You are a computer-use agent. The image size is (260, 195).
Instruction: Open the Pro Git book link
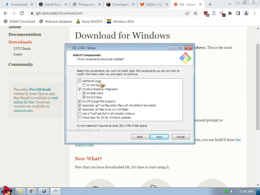click(40, 89)
